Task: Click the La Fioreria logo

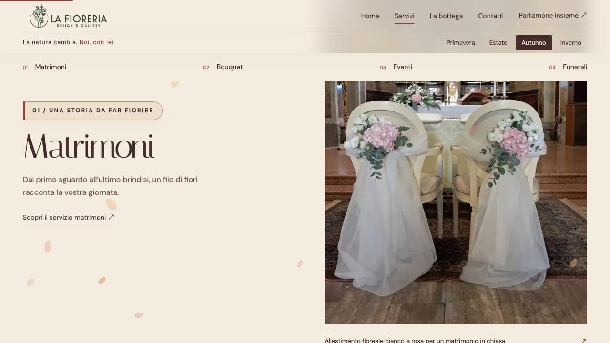Action: pyautogui.click(x=68, y=16)
